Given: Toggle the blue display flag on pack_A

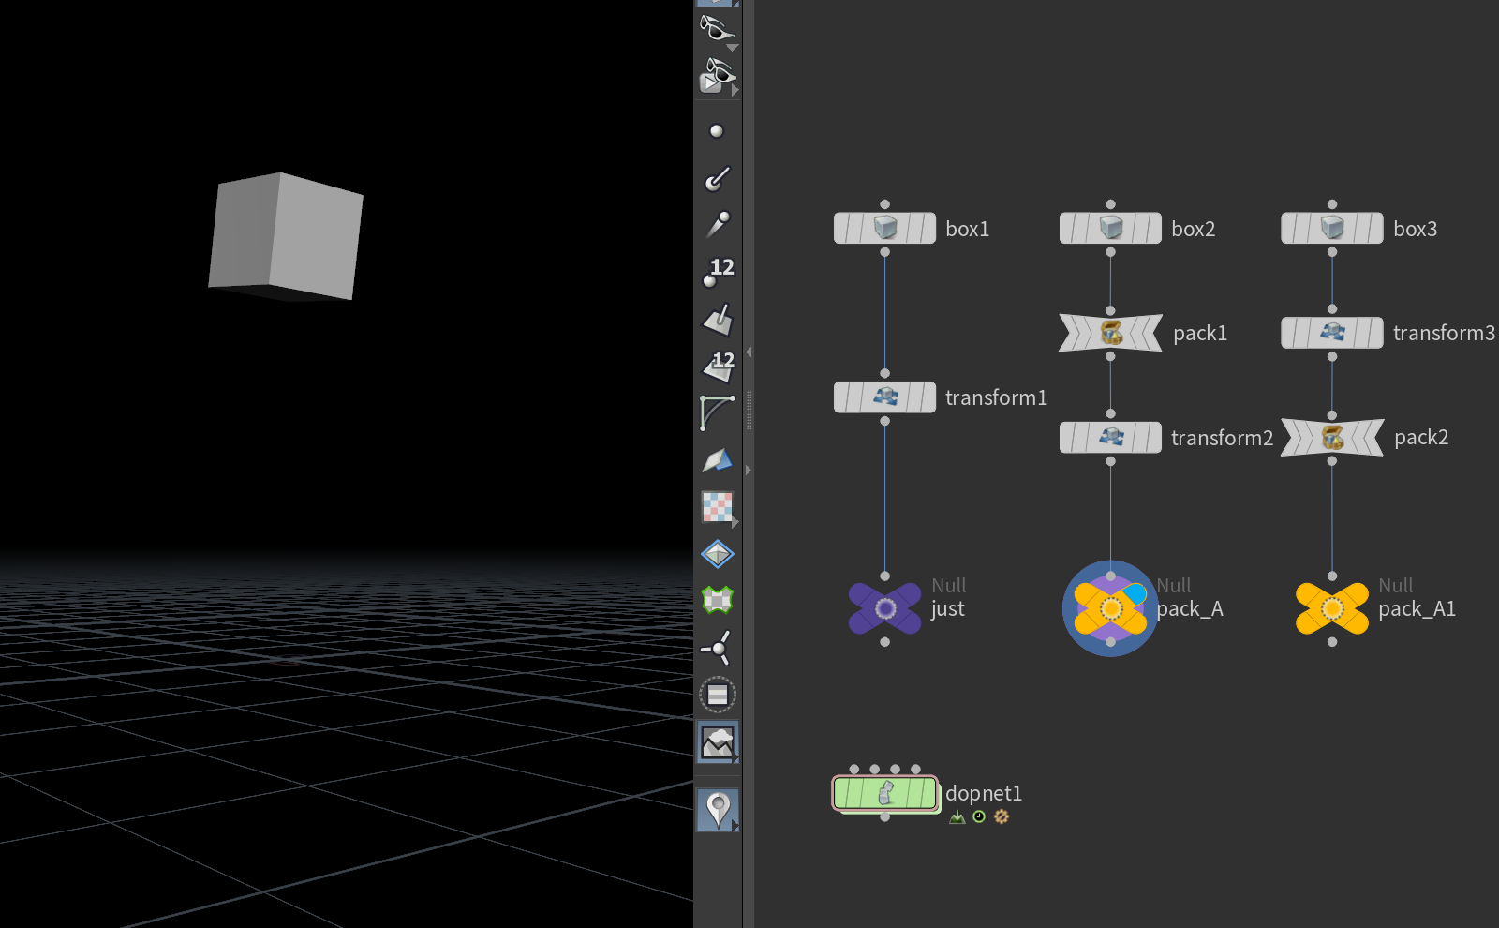Looking at the screenshot, I should (x=1135, y=593).
